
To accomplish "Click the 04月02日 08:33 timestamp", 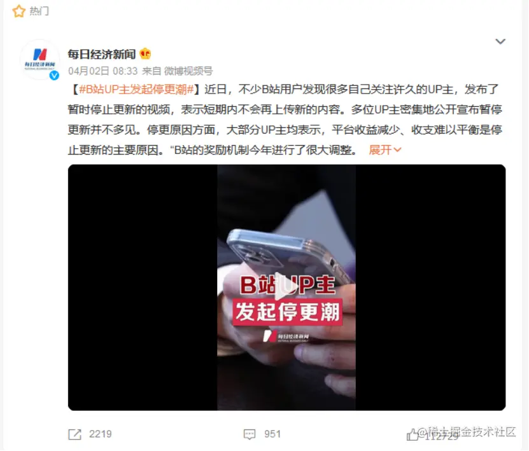I will click(x=103, y=71).
